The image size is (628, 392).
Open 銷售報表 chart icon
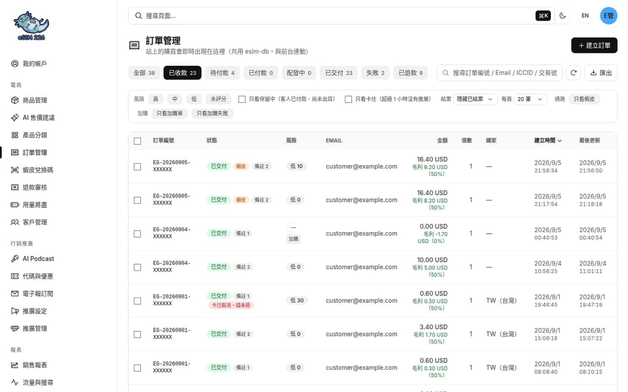[x=15, y=365]
